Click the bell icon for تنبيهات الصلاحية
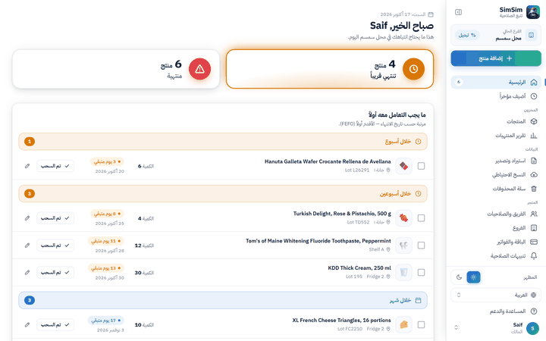546x341 pixels. tap(533, 256)
